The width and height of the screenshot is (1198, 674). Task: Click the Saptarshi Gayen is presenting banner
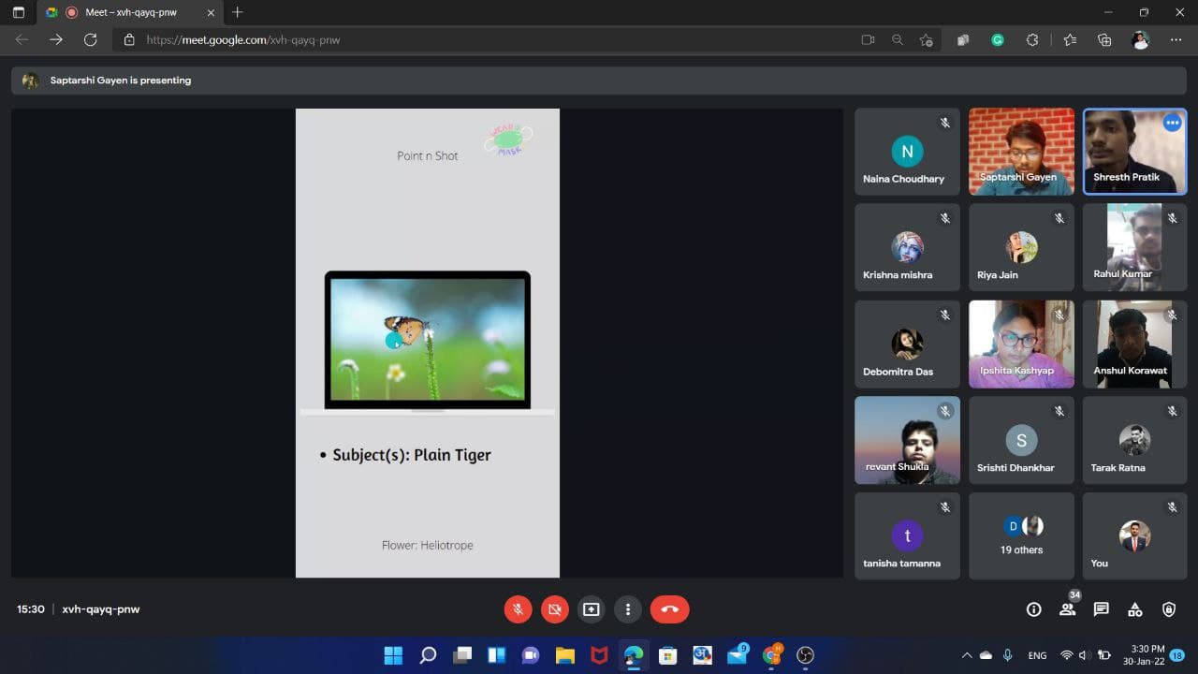pos(599,81)
